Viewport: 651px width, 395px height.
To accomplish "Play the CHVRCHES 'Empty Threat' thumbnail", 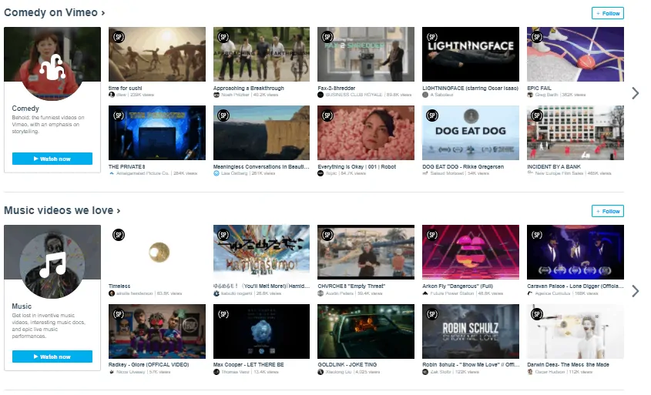I will coord(365,252).
